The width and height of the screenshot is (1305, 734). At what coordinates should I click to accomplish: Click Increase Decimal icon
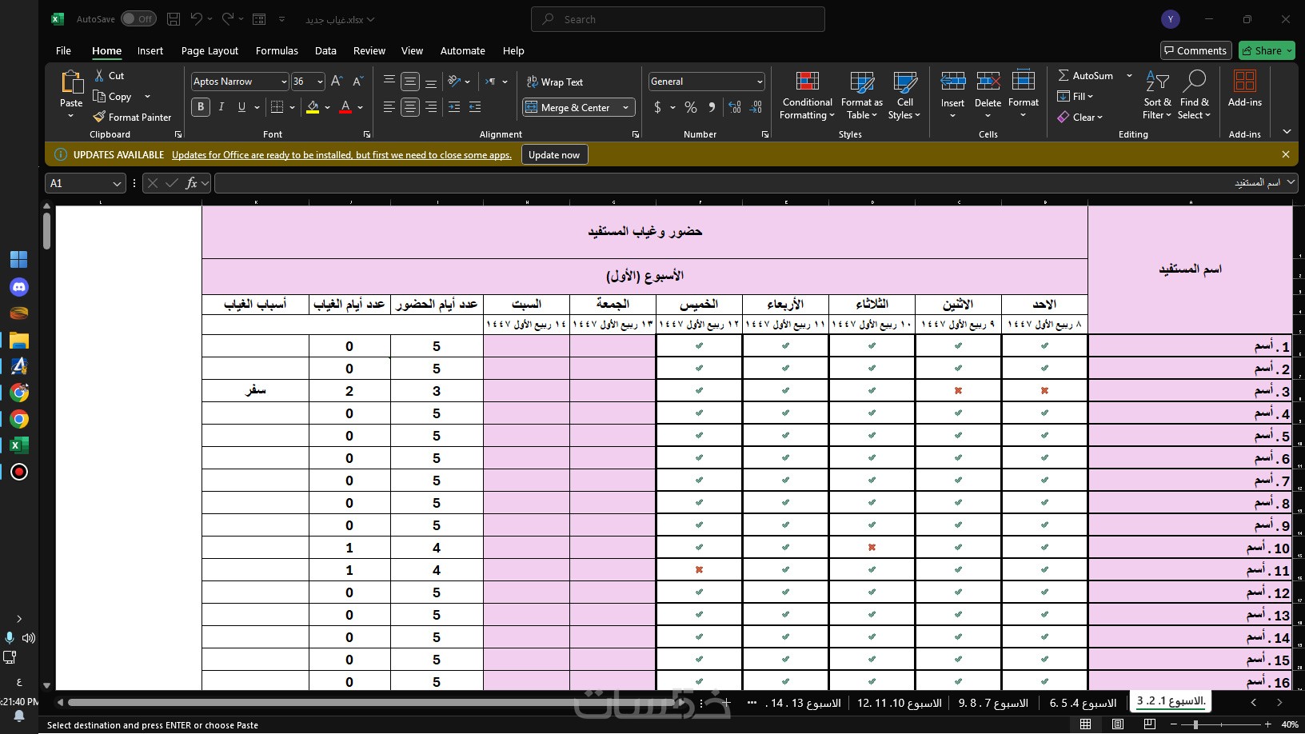pyautogui.click(x=735, y=107)
